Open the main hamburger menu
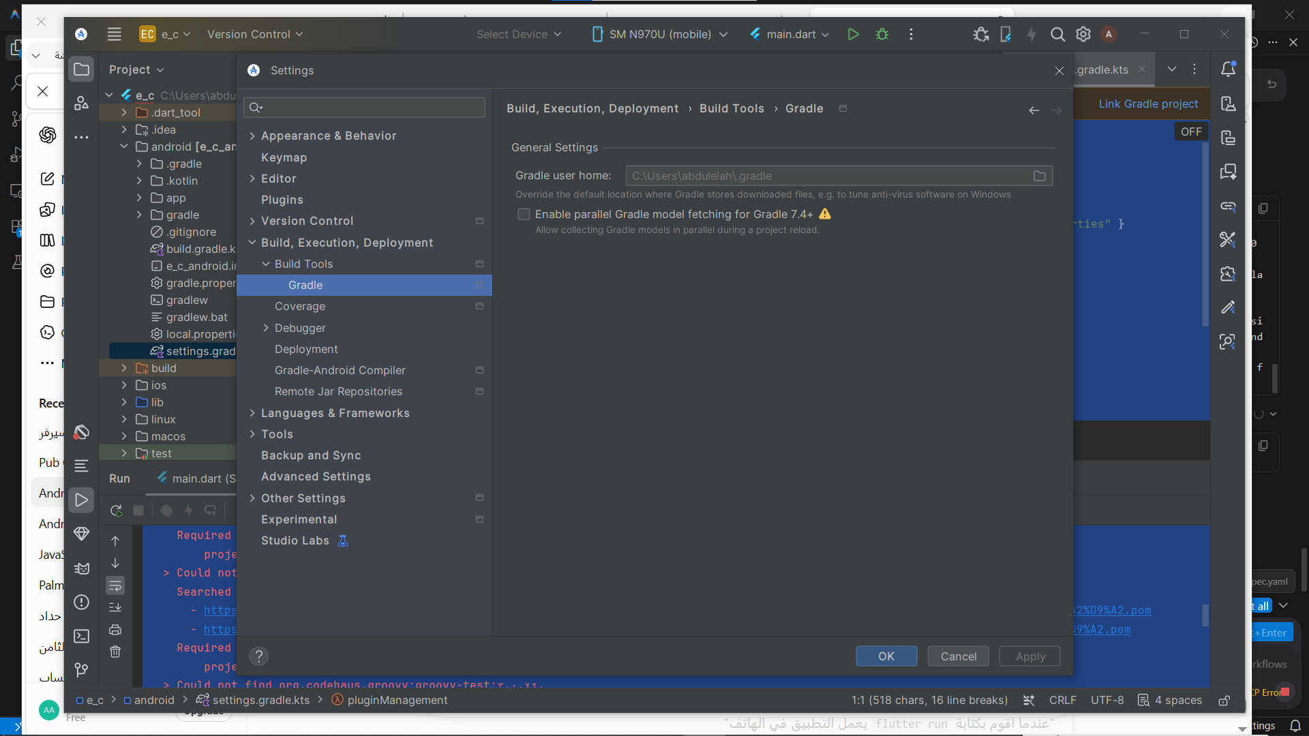This screenshot has height=736, width=1309. tap(115, 34)
